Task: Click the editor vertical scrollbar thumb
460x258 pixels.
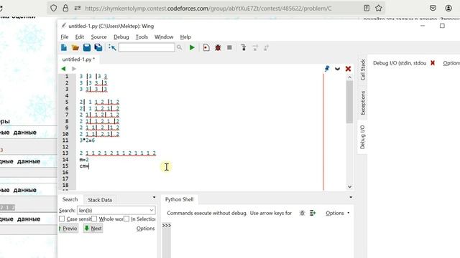Action: click(x=349, y=102)
